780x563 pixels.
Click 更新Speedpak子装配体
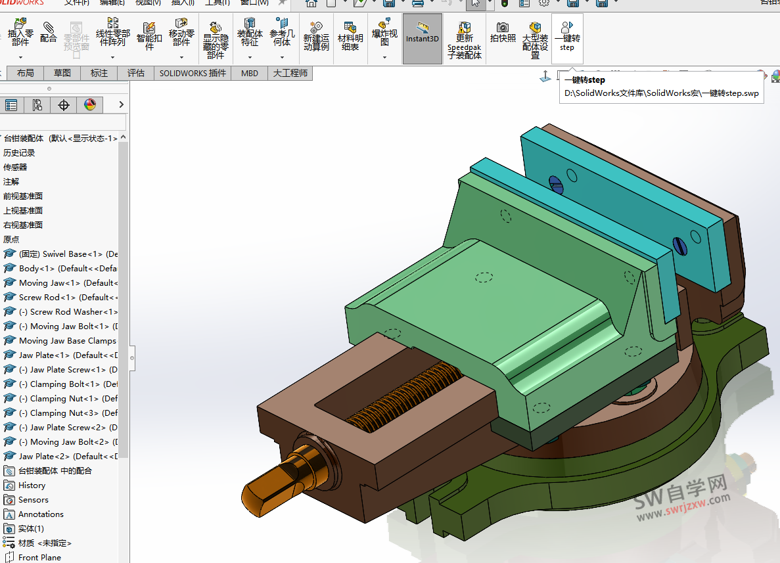coord(464,39)
